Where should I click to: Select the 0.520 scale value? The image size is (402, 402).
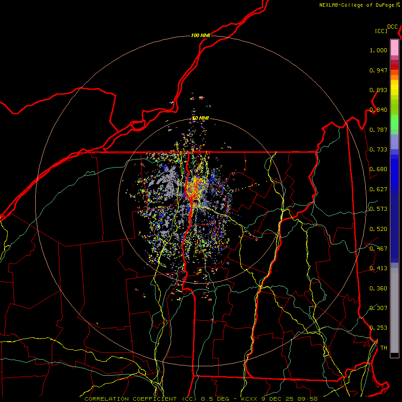(378, 229)
